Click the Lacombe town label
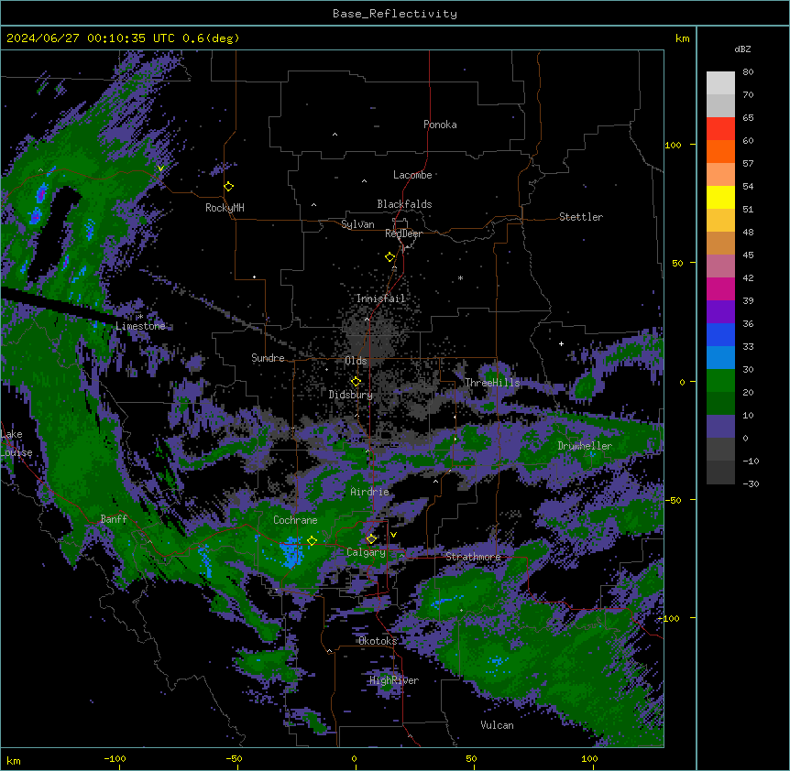Image resolution: width=790 pixels, height=771 pixels. point(412,175)
